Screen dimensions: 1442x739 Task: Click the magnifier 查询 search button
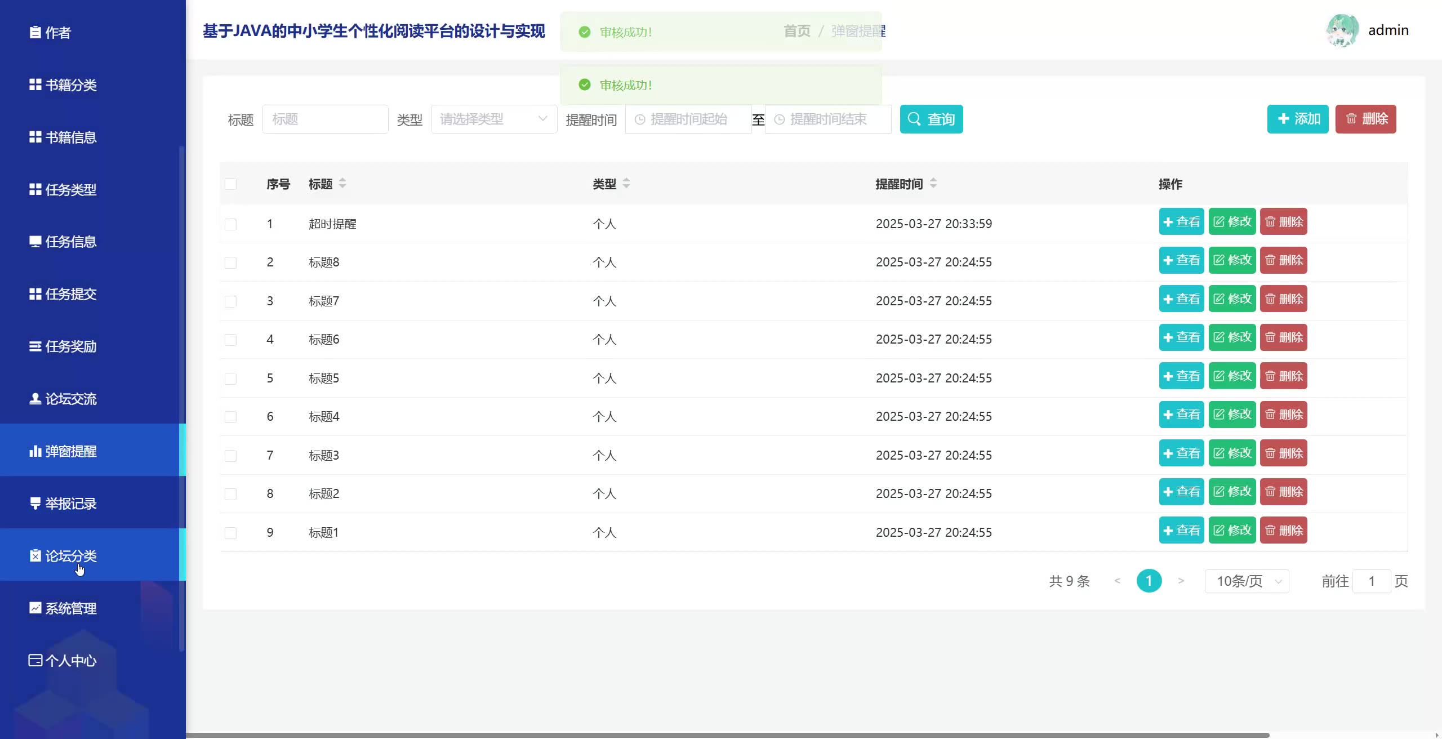tap(931, 119)
